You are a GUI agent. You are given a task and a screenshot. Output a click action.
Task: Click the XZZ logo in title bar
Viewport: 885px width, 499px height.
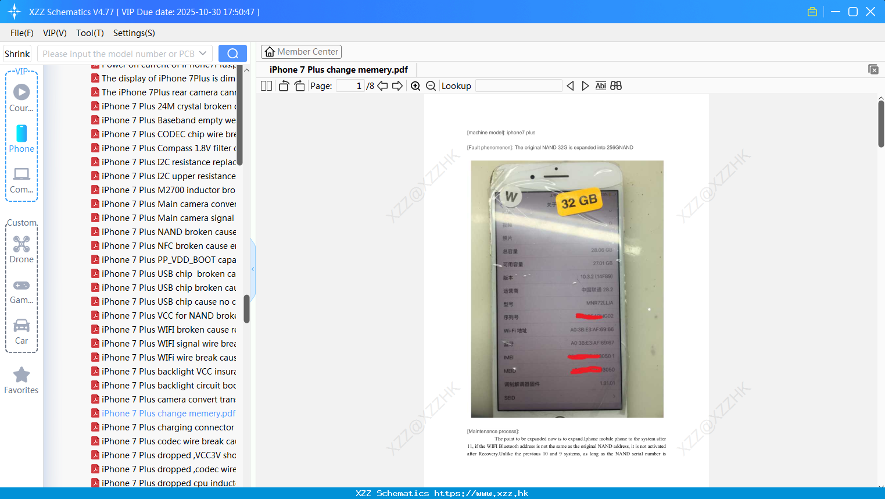[15, 12]
